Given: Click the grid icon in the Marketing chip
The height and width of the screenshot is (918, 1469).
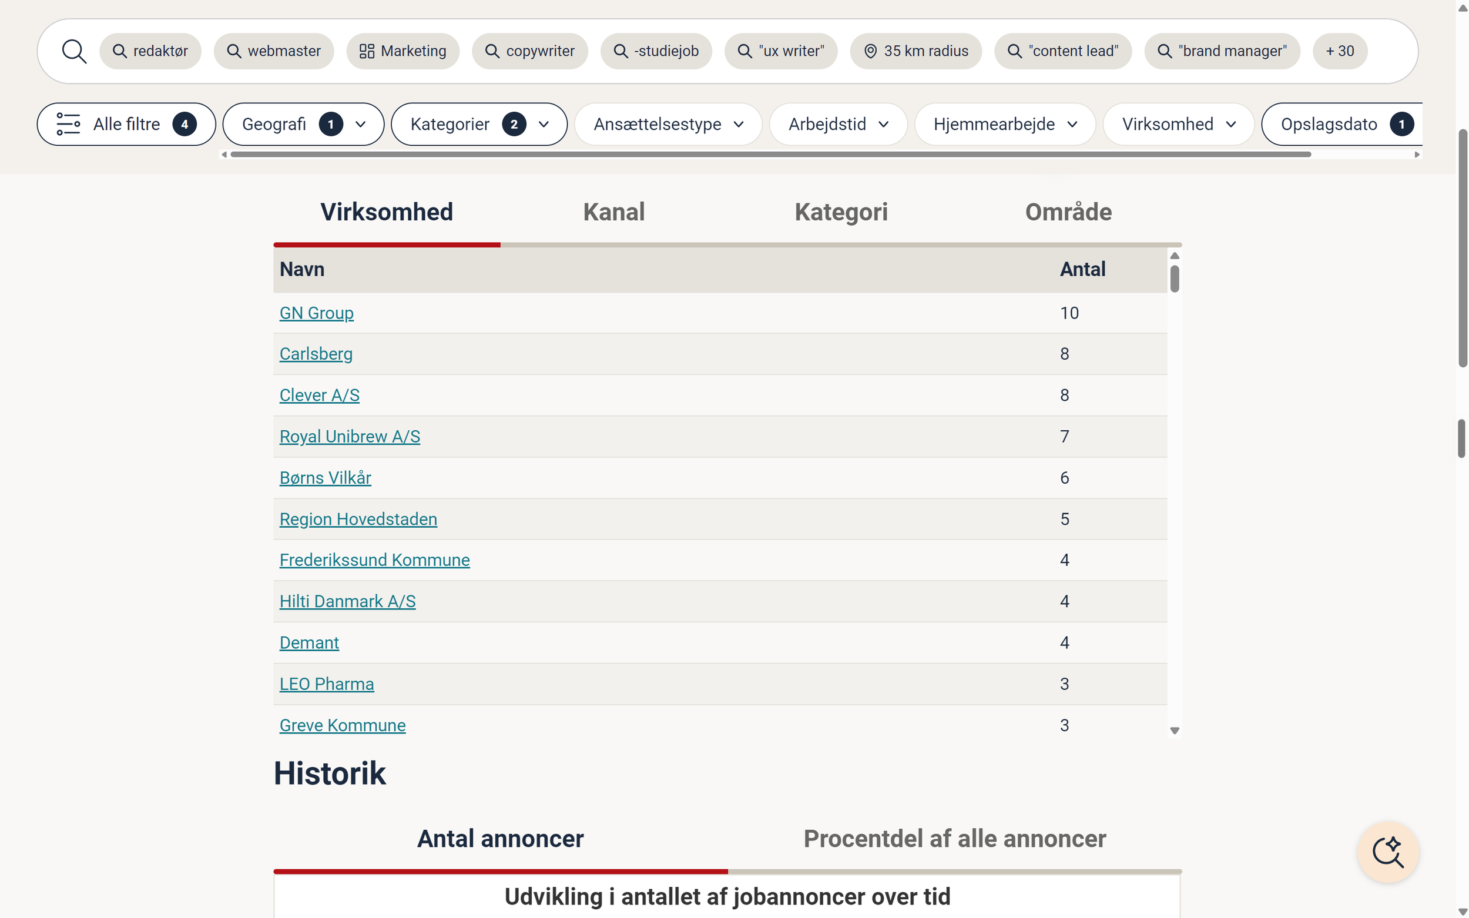Looking at the screenshot, I should [x=367, y=51].
